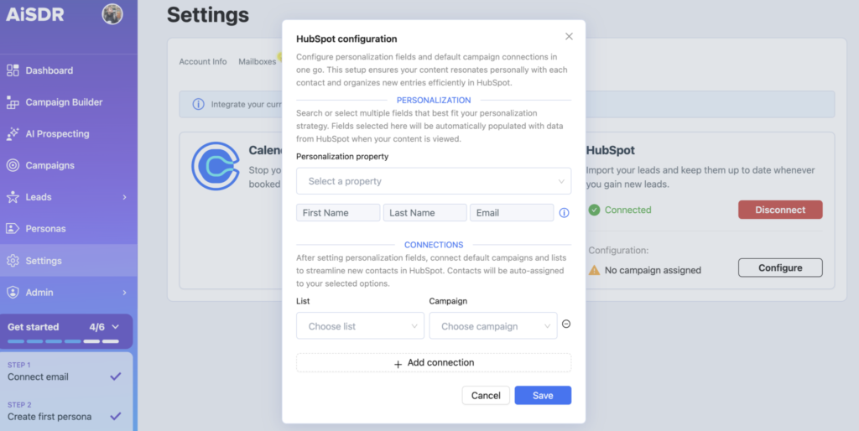This screenshot has width=859, height=431.
Task: Go to AI Prospecting page
Action: [x=57, y=133]
